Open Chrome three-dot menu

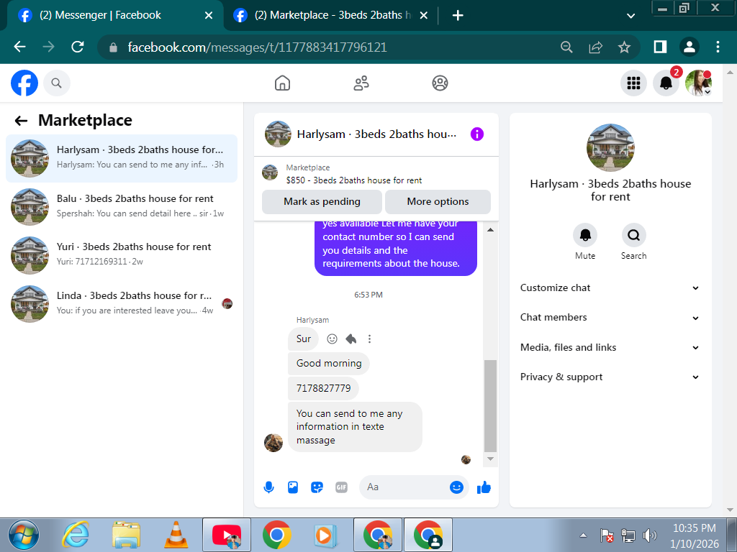tap(718, 47)
